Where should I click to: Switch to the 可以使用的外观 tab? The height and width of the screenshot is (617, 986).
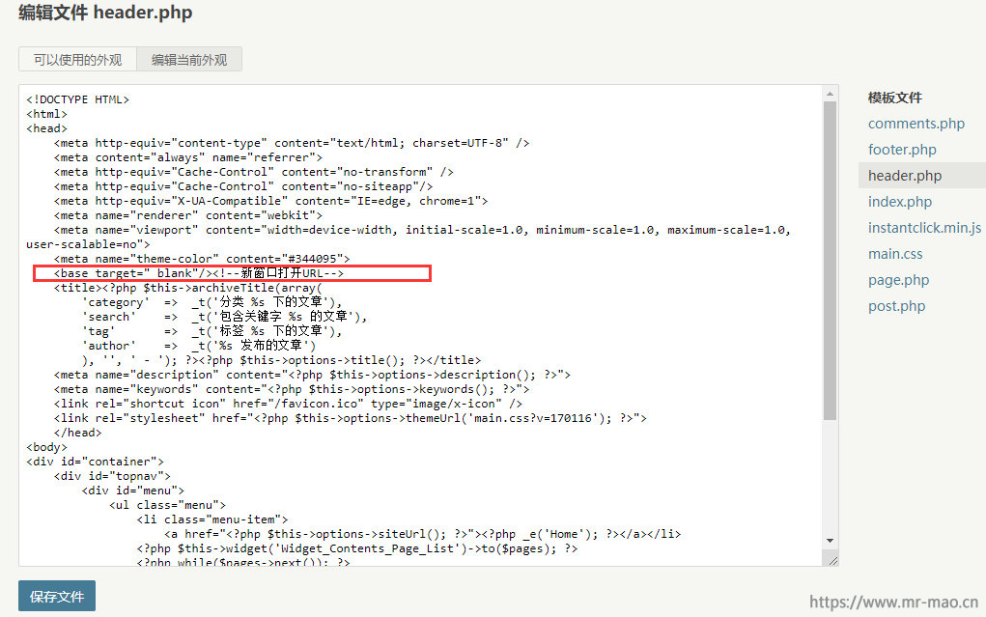pos(77,60)
